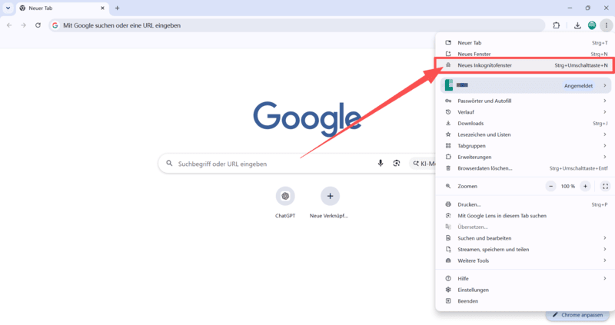Screen dimensions: 615x325
Task: Expand the signed-in profile row (Angemeldet)
Action: point(526,85)
